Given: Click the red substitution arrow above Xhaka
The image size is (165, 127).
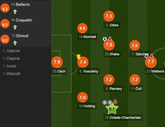Looking at the screenshot, I should (110, 39).
